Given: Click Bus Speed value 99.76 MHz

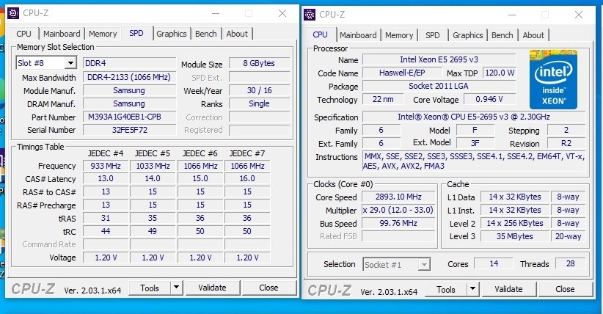Looking at the screenshot, I should point(398,223).
